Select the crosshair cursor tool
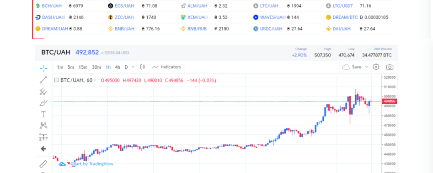This screenshot has width=433, height=173. pos(43,68)
